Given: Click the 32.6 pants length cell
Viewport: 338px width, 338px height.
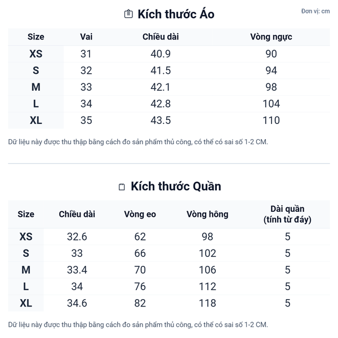Looking at the screenshot, I should pyautogui.click(x=77, y=237).
